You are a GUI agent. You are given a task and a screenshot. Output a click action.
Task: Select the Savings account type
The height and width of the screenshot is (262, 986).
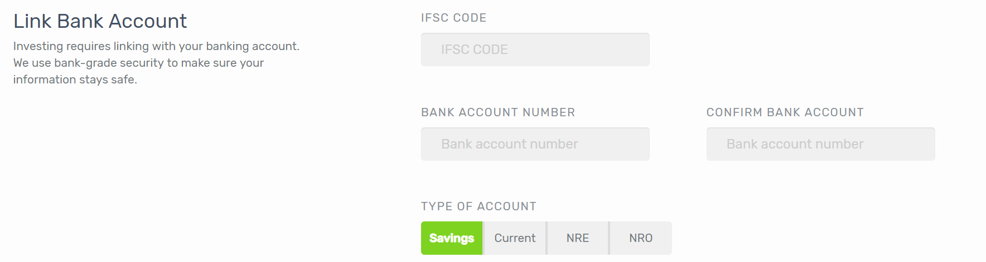pos(452,238)
